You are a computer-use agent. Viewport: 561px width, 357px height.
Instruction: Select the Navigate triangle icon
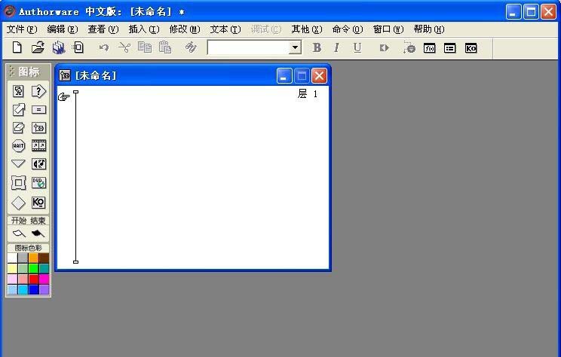18,163
